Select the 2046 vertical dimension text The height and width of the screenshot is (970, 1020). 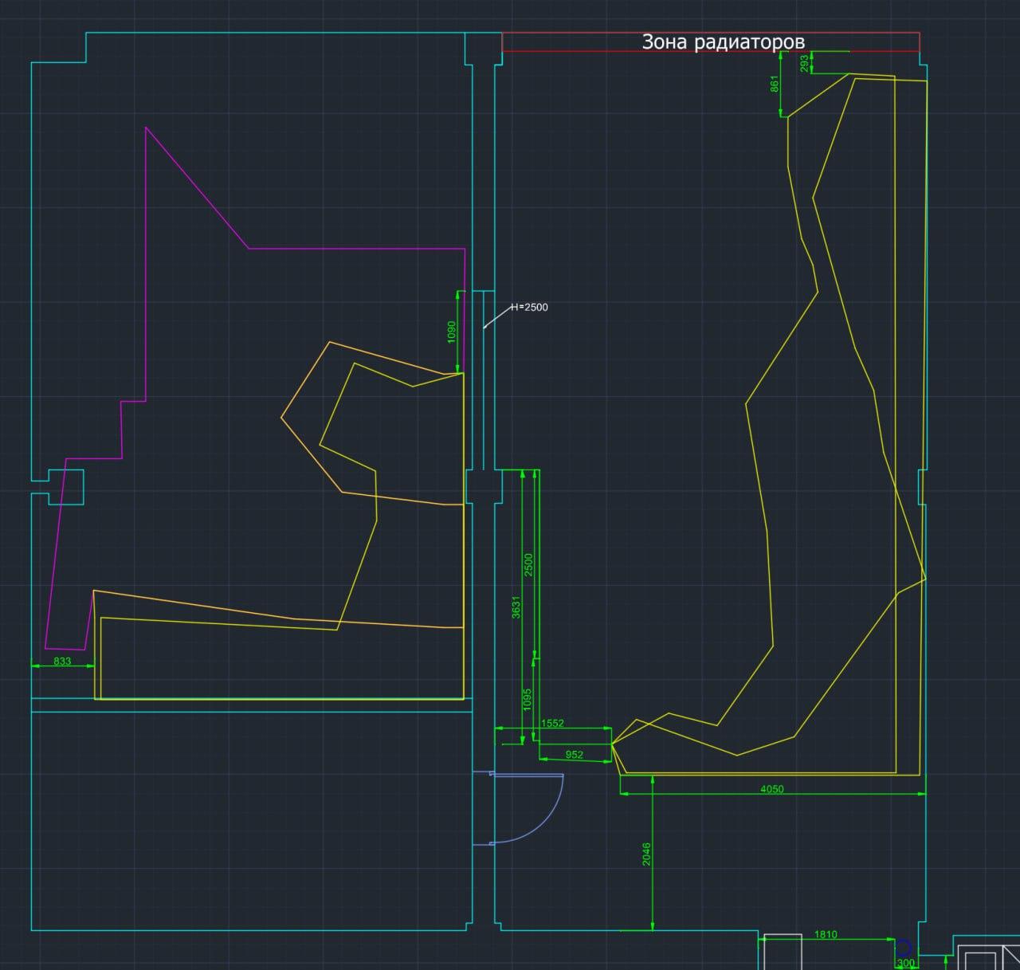pos(646,854)
